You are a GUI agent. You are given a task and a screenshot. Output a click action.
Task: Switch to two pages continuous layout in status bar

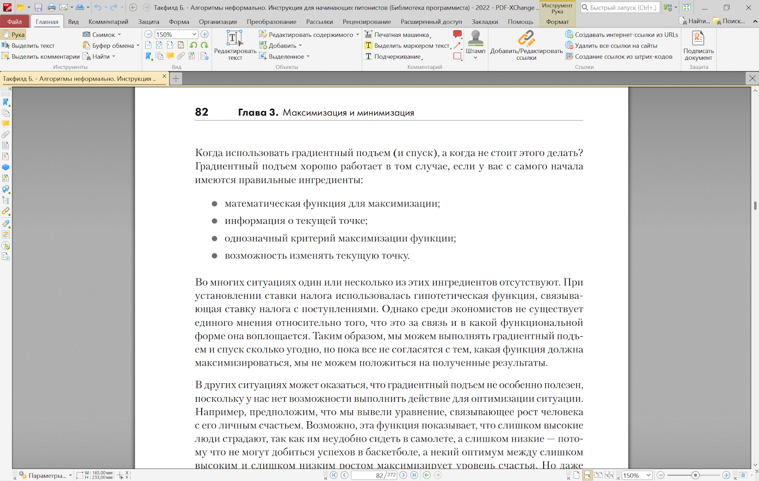(609, 475)
